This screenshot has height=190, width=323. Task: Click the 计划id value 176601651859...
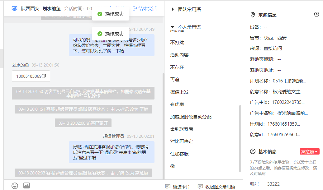(x=284, y=124)
